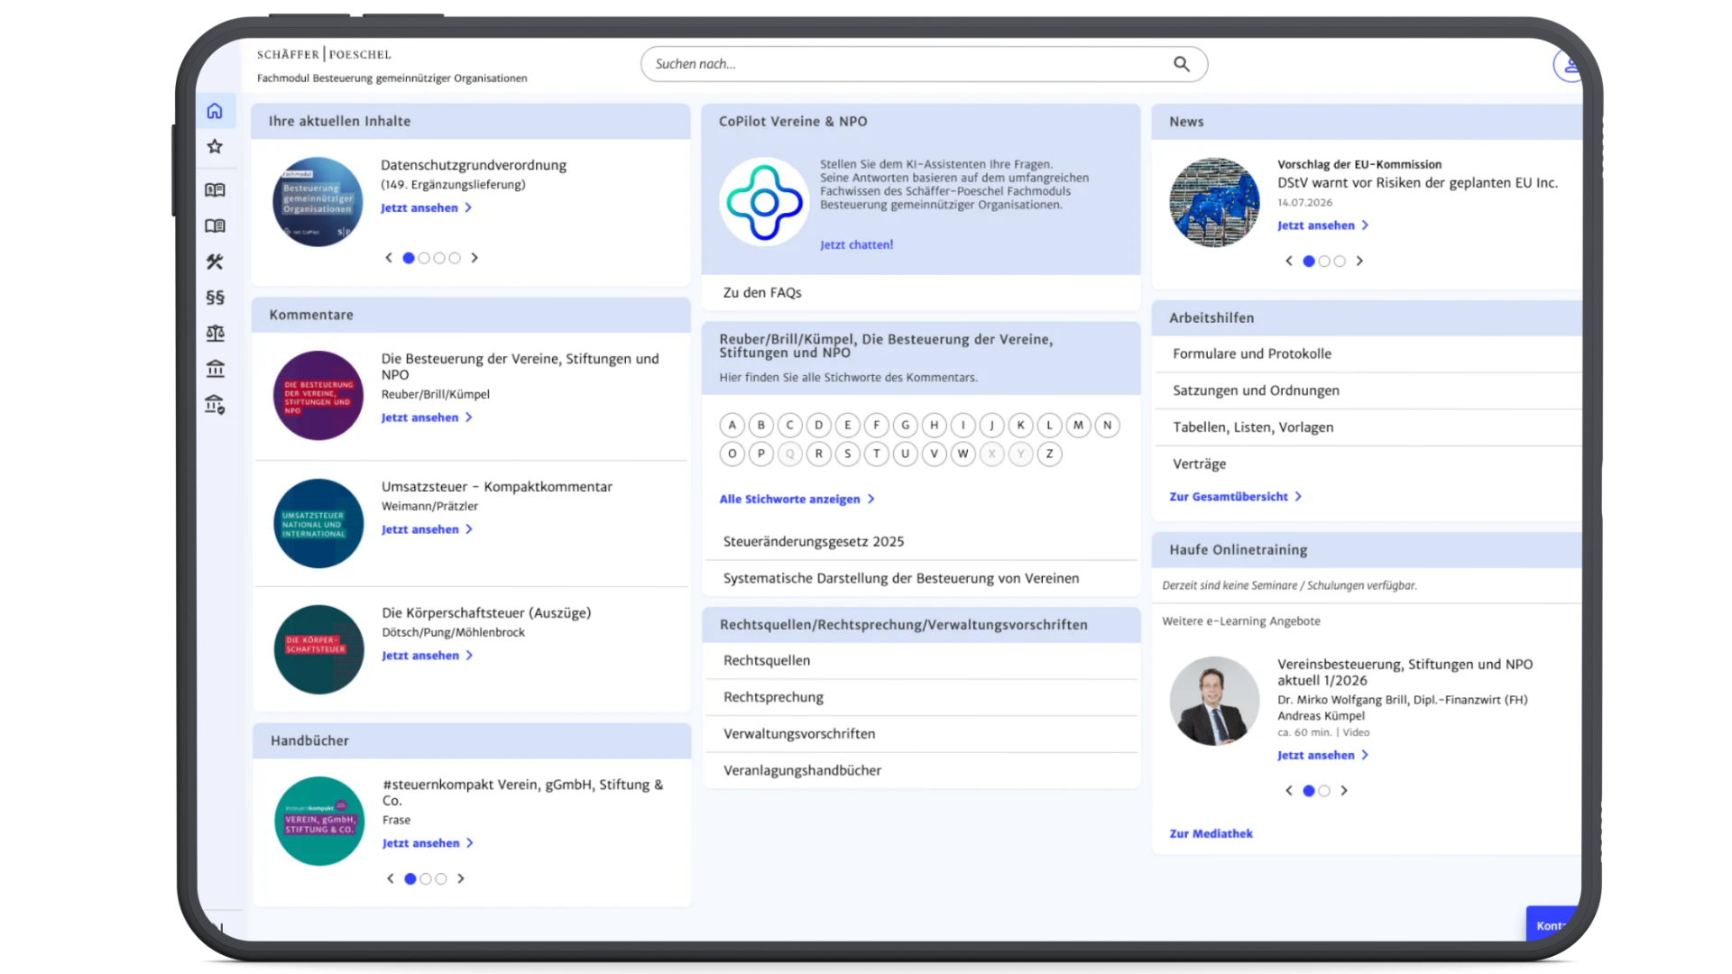1732x974 pixels.
Task: Select letter A in keyword index
Action: click(732, 426)
